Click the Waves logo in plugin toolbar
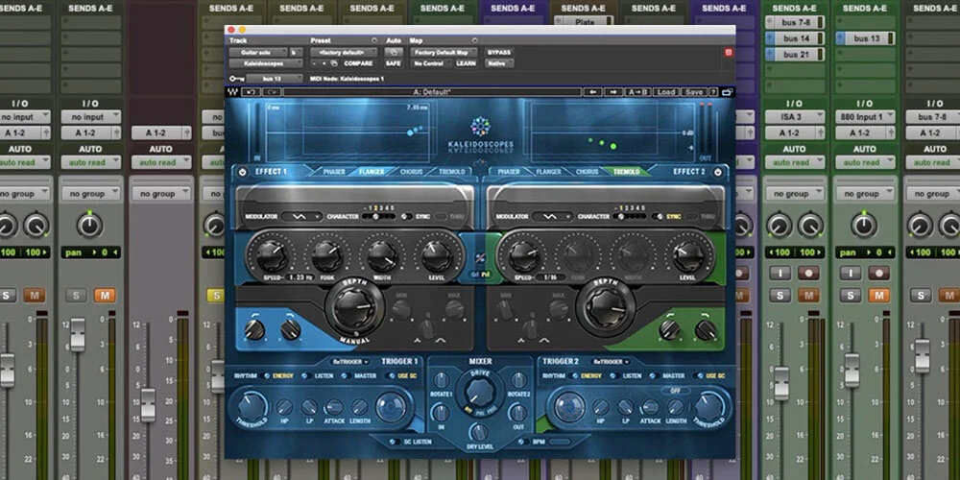This screenshot has width=960, height=480. (232, 92)
